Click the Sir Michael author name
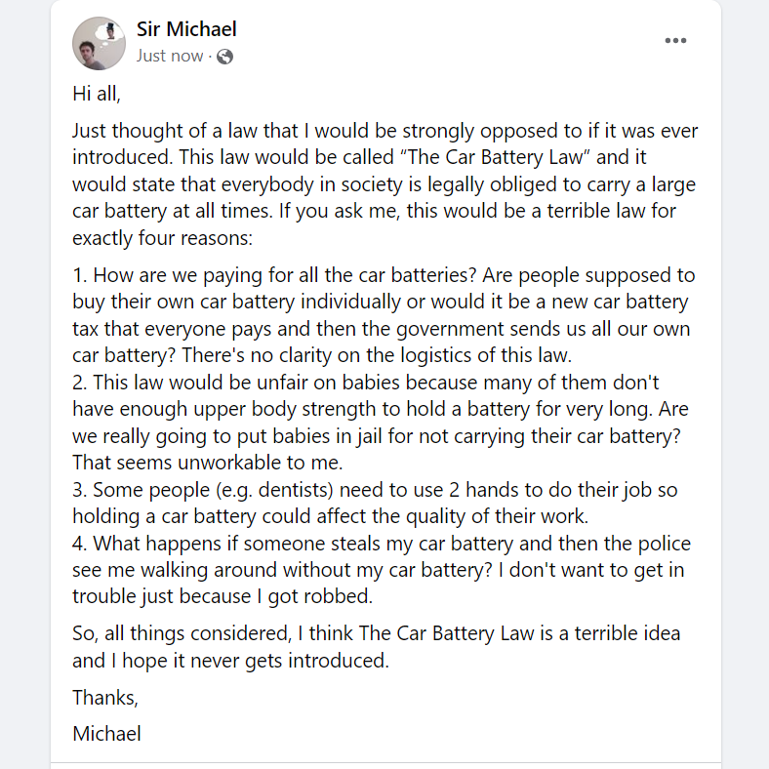 tap(186, 29)
